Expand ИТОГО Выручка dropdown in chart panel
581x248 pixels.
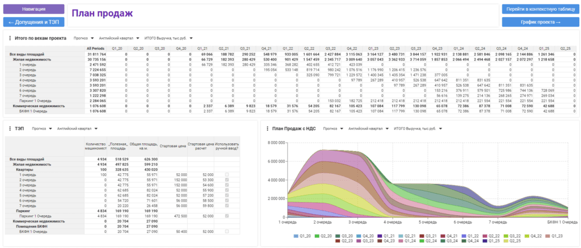point(418,129)
